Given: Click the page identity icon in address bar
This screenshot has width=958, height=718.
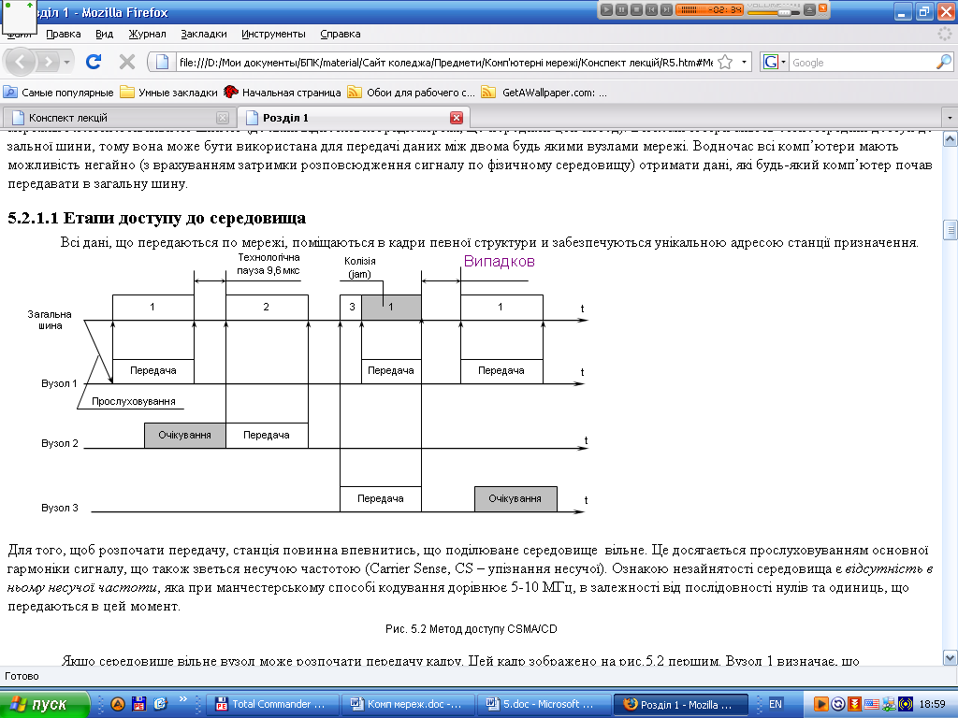Looking at the screenshot, I should (x=162, y=63).
